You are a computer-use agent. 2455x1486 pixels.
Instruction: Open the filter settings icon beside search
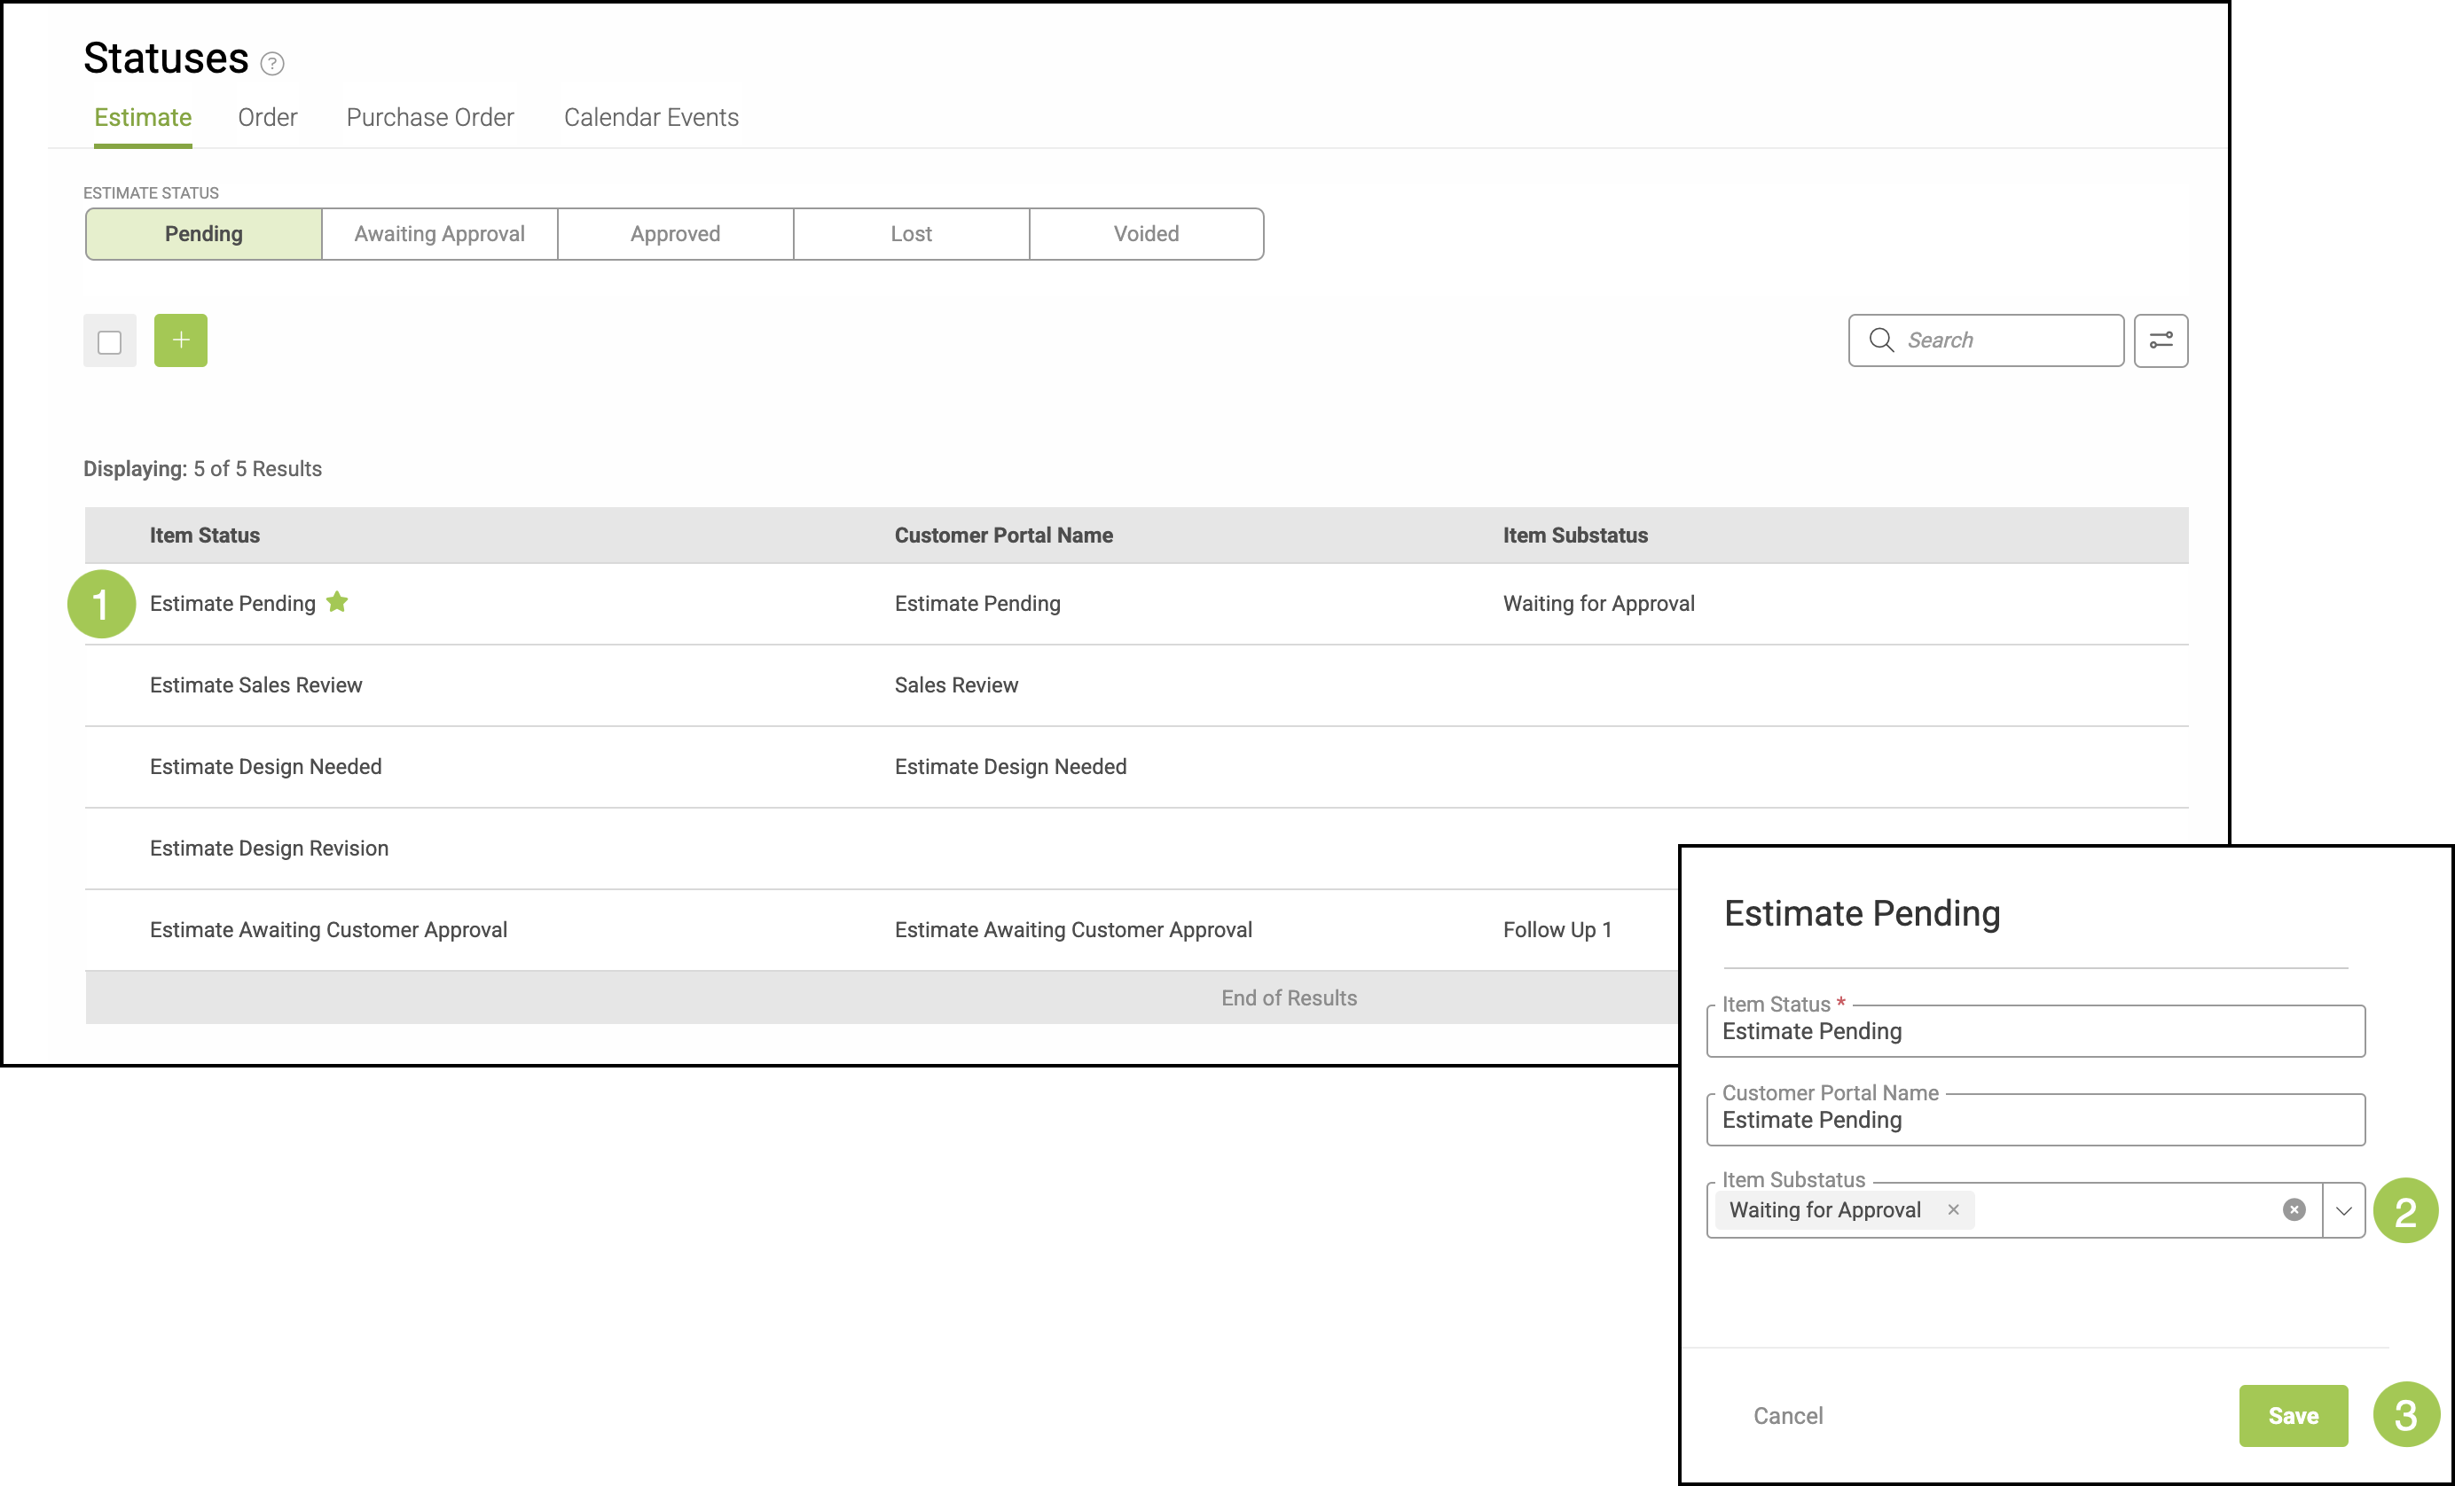pos(2160,340)
